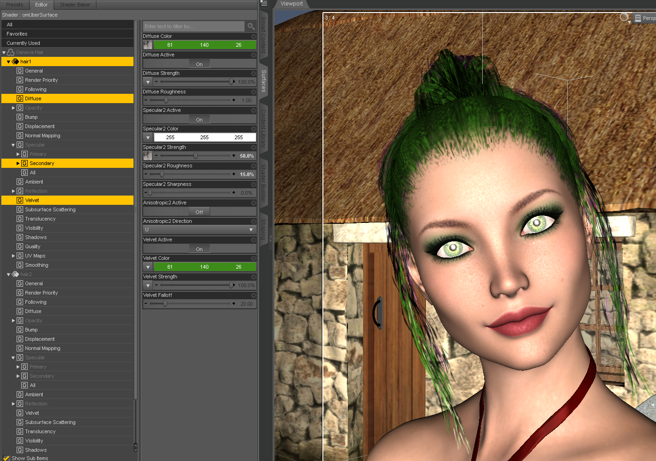Open the gear menu for Velvet Color
The height and width of the screenshot is (461, 656).
(254, 258)
